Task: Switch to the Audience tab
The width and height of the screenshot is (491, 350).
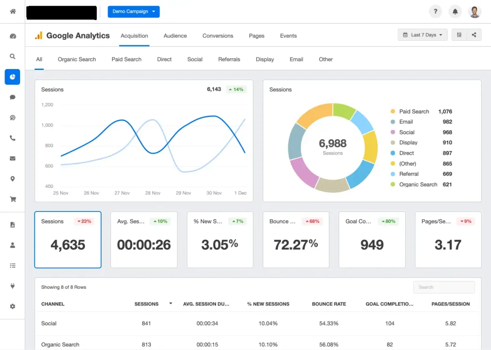Action: [175, 36]
